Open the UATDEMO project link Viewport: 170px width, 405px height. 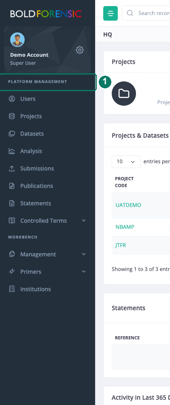click(x=128, y=205)
